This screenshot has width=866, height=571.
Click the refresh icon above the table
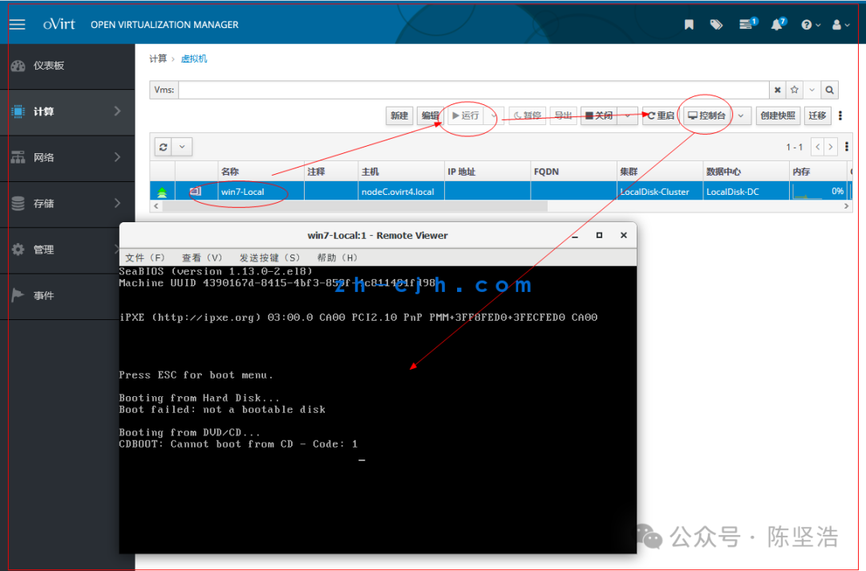coord(163,147)
